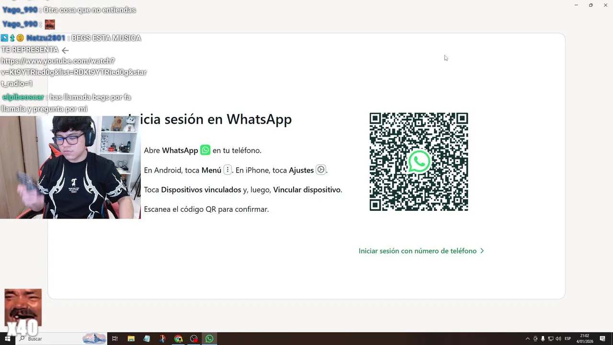Change the ESP input language
This screenshot has height=345, width=613.
pyautogui.click(x=568, y=339)
